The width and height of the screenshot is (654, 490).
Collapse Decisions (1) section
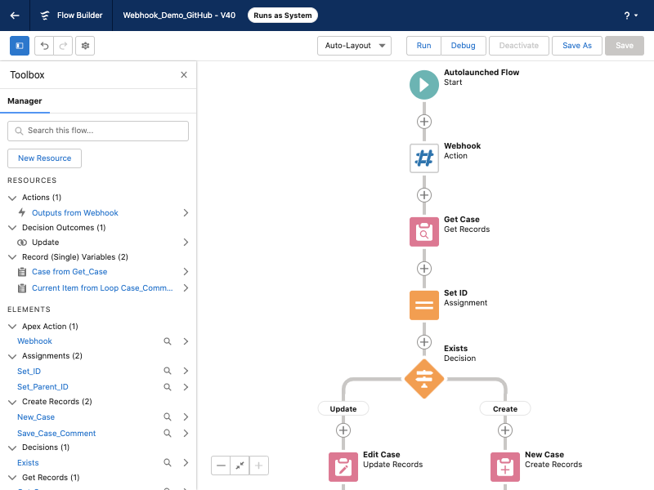[x=12, y=448]
